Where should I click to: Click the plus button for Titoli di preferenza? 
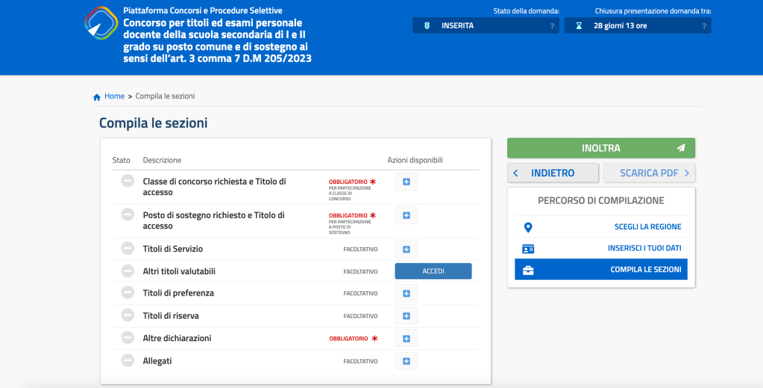(406, 293)
